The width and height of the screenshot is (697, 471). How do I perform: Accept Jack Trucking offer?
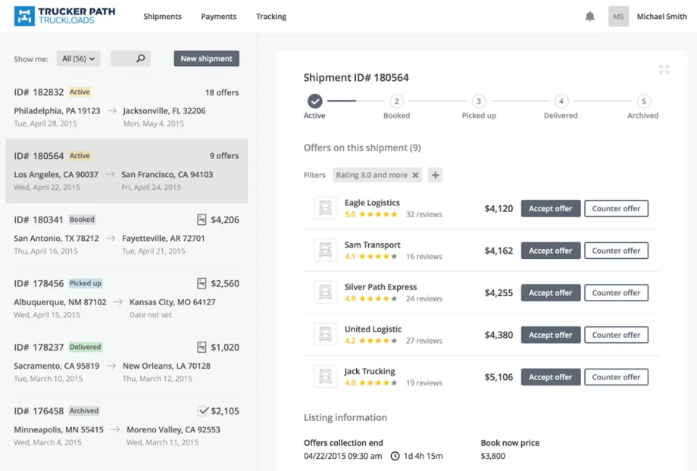[550, 377]
